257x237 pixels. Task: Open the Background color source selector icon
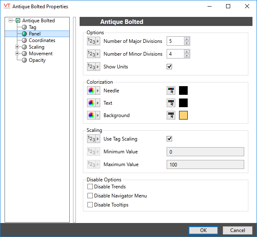(93, 115)
